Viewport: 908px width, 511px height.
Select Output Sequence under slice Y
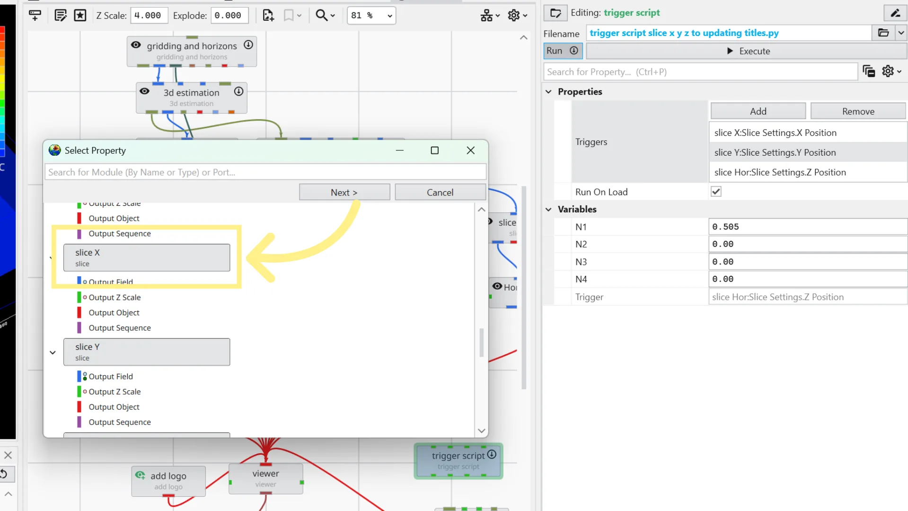(120, 422)
